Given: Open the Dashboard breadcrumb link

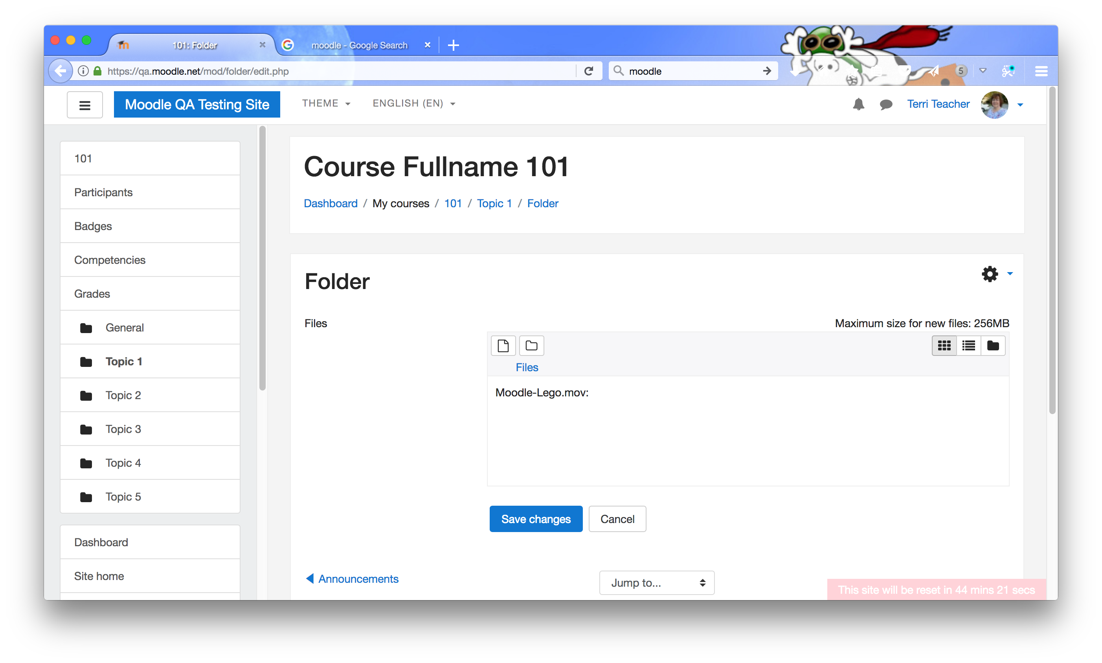Looking at the screenshot, I should tap(331, 203).
